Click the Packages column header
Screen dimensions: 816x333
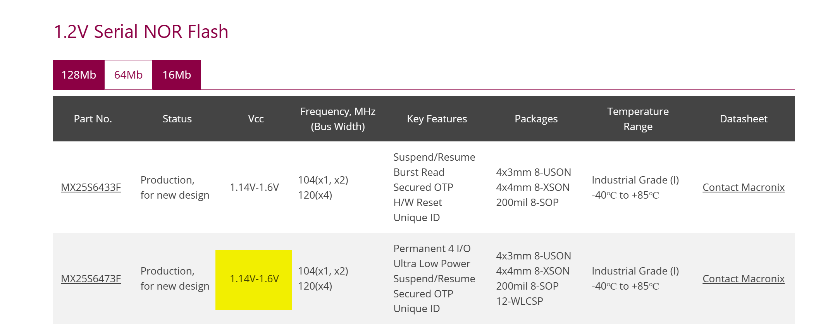click(x=536, y=119)
